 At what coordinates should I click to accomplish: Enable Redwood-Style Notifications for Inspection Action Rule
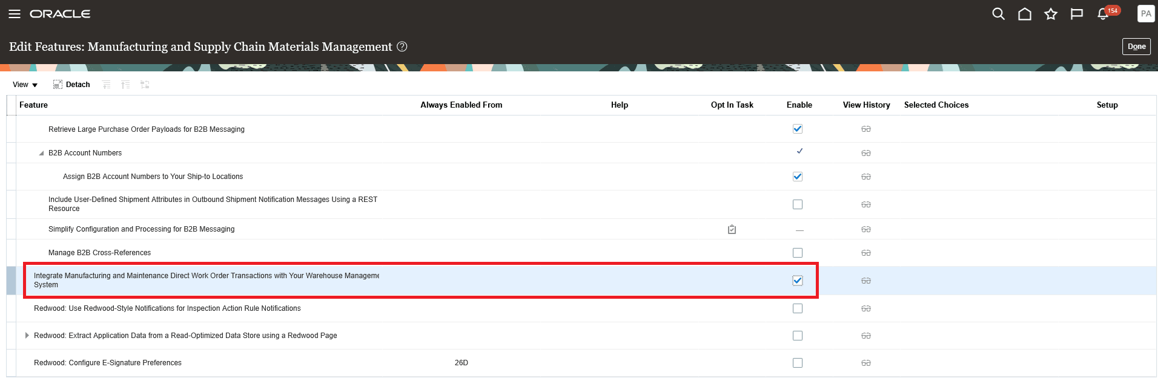[798, 308]
